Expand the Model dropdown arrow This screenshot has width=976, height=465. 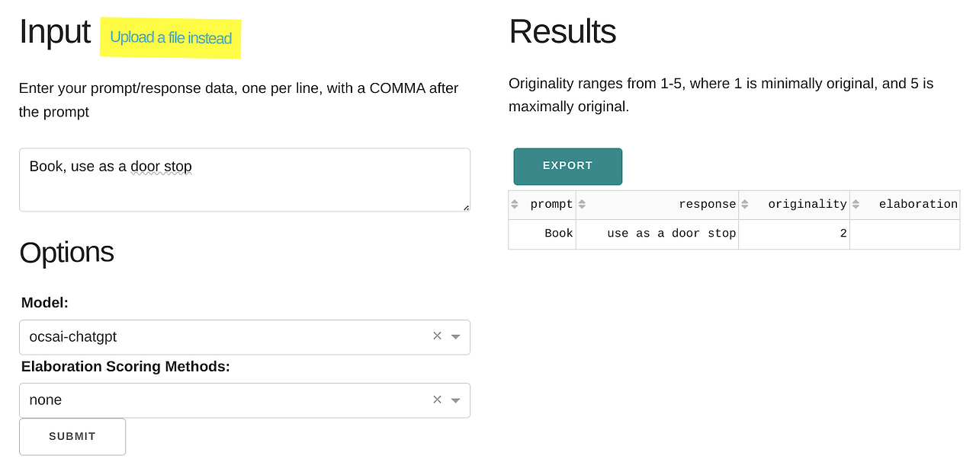pyautogui.click(x=456, y=336)
